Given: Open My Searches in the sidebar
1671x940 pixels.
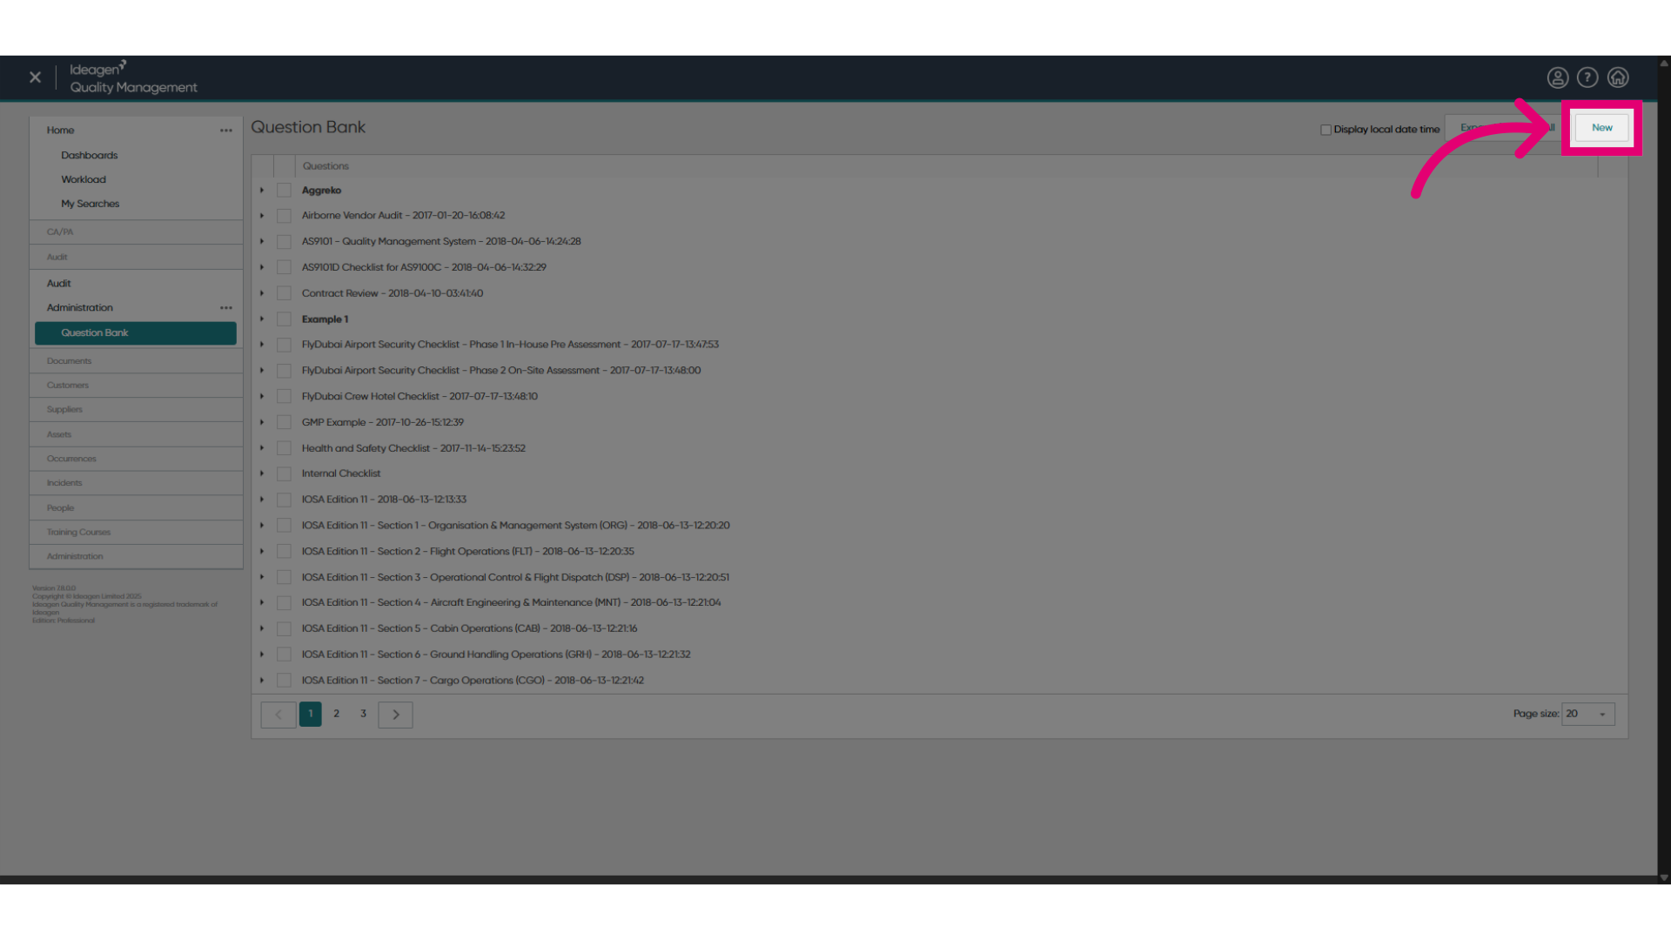Looking at the screenshot, I should click(x=90, y=204).
